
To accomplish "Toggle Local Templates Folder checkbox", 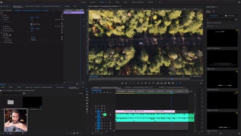I will coord(208,23).
